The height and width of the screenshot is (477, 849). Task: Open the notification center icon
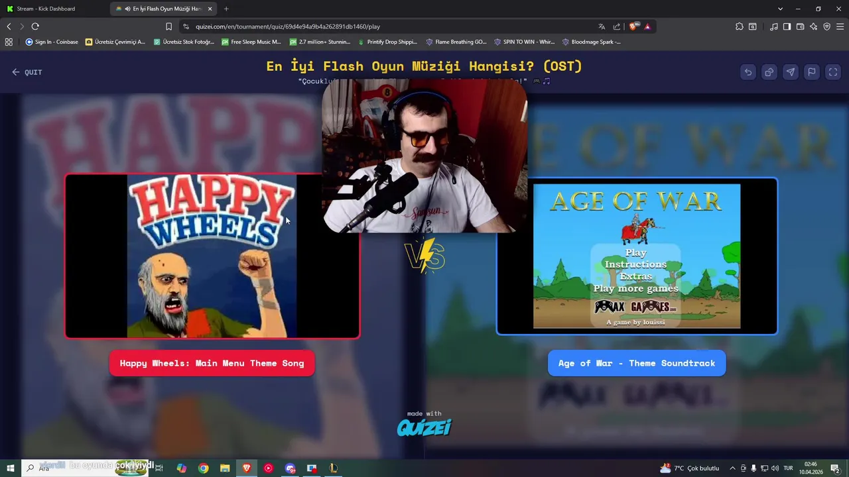click(x=835, y=468)
